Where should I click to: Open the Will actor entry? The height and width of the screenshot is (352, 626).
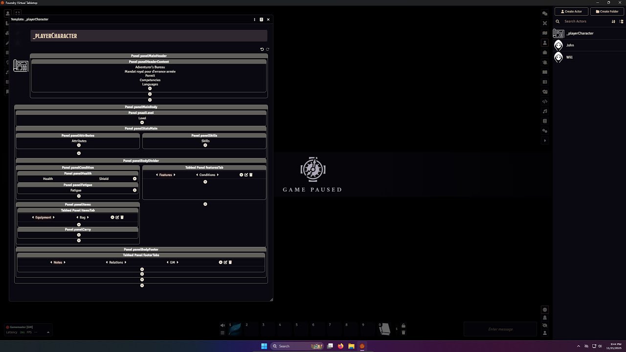click(589, 57)
